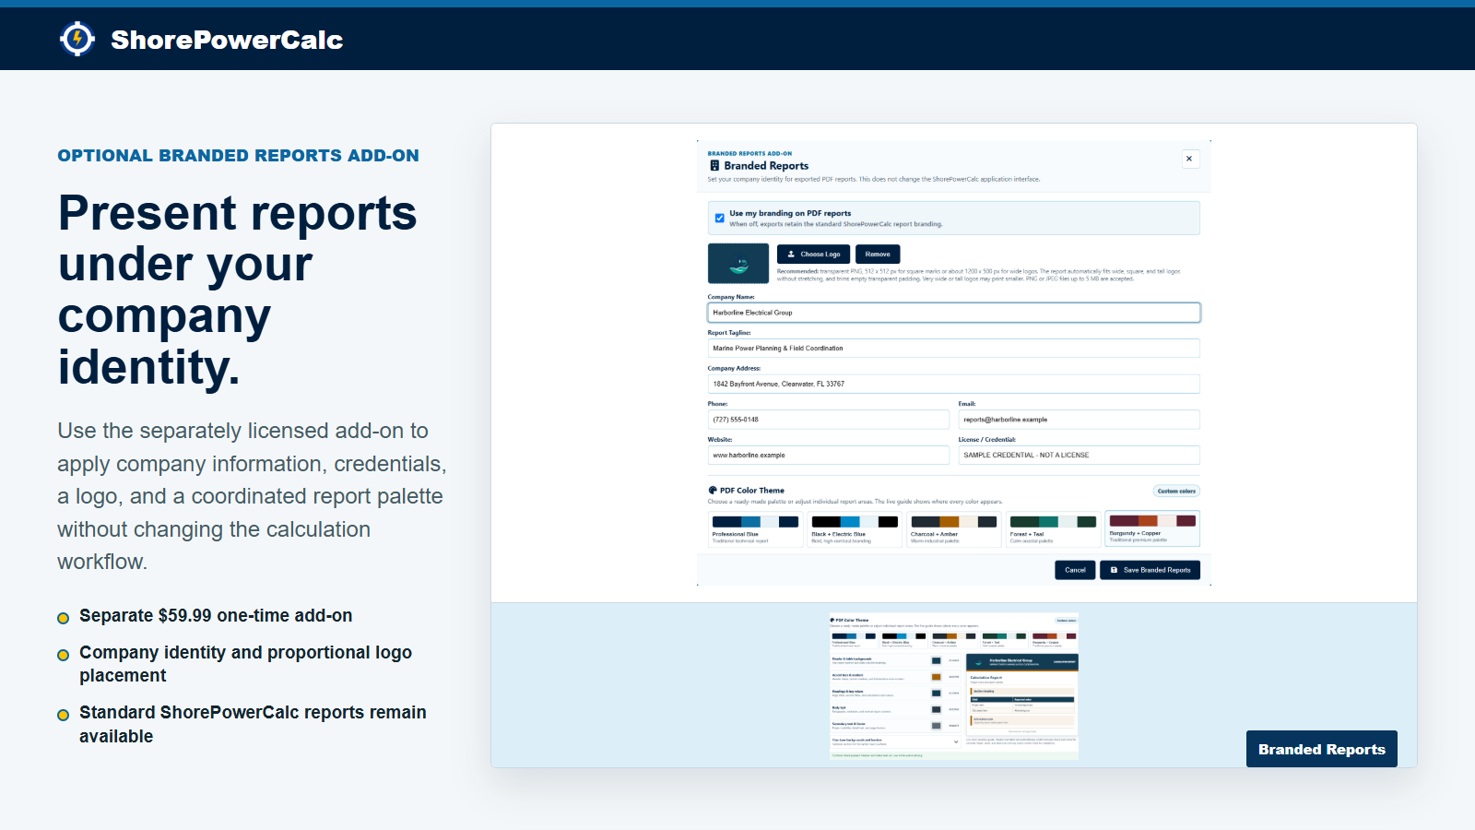1475x830 pixels.
Task: Select the Black + Electric Blue theme
Action: tap(855, 529)
